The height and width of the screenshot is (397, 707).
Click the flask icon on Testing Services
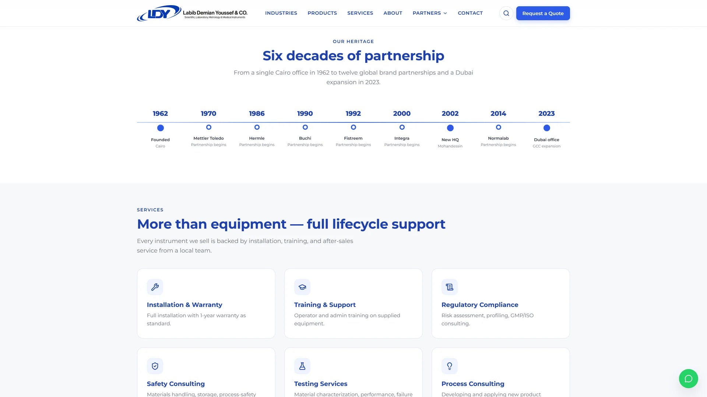(302, 366)
